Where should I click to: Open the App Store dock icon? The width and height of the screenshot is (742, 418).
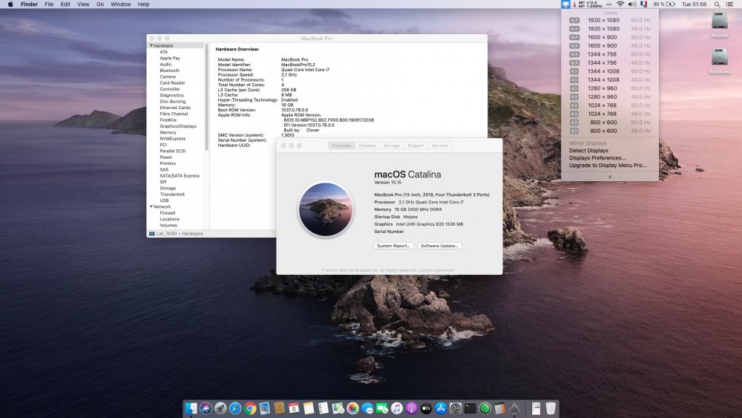(x=441, y=408)
